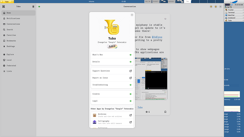
Task: Open the account avatar icon in the sidebar header
Action: click(4, 6)
